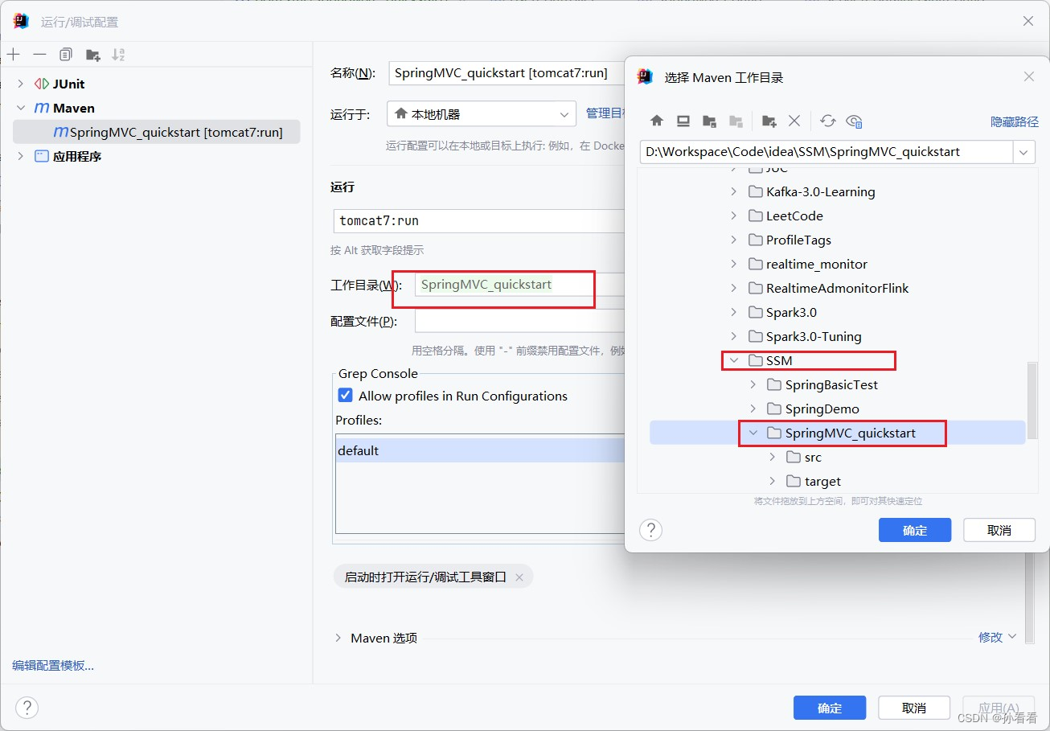Click the 隐藏路径 link

point(1015,121)
